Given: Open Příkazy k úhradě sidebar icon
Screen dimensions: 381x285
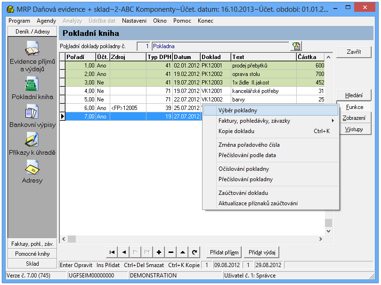Looking at the screenshot, I should (32, 140).
